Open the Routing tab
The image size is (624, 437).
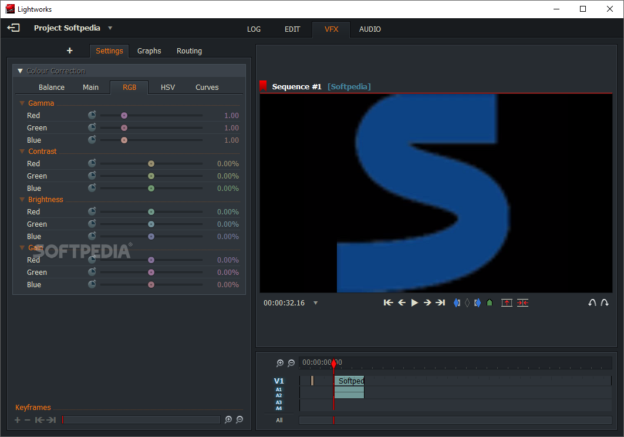pos(189,51)
